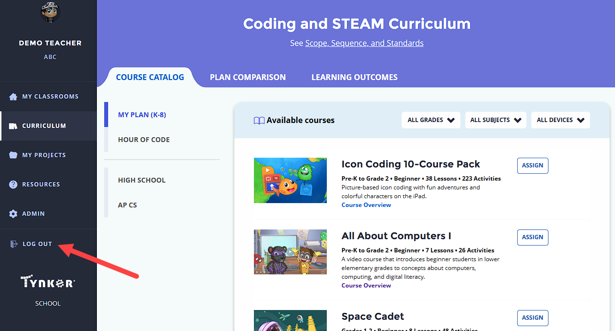Screen dimensions: 615x331
Task: Click the Resources question mark icon
Action: click(x=13, y=185)
